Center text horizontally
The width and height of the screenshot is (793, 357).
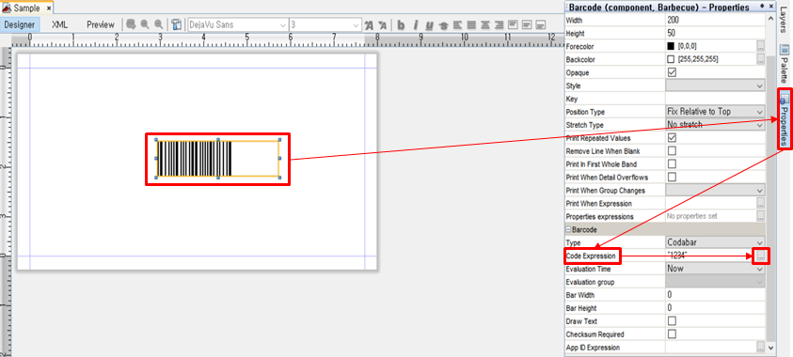pyautogui.click(x=485, y=24)
